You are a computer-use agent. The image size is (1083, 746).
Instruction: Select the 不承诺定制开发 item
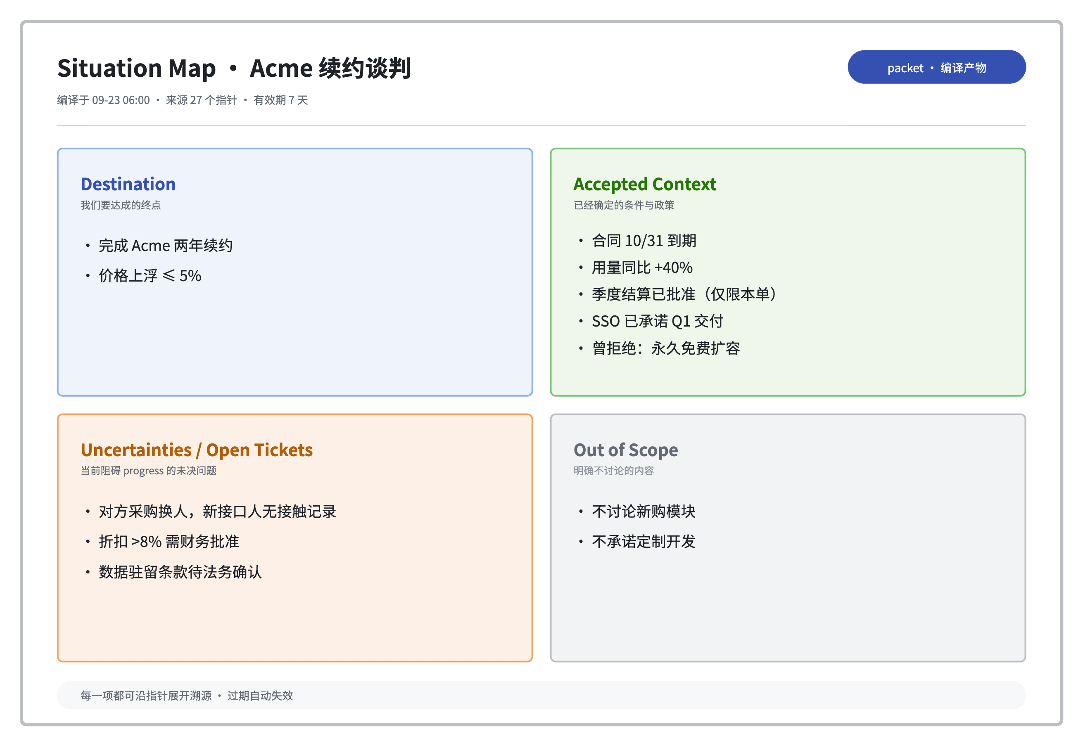point(644,541)
